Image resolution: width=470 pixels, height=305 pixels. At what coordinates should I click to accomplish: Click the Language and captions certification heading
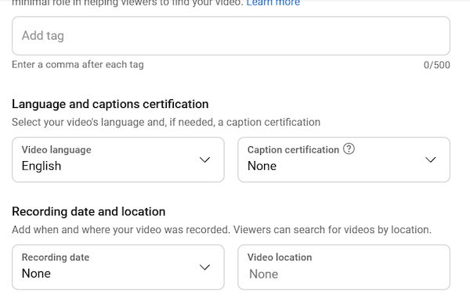coord(110,104)
